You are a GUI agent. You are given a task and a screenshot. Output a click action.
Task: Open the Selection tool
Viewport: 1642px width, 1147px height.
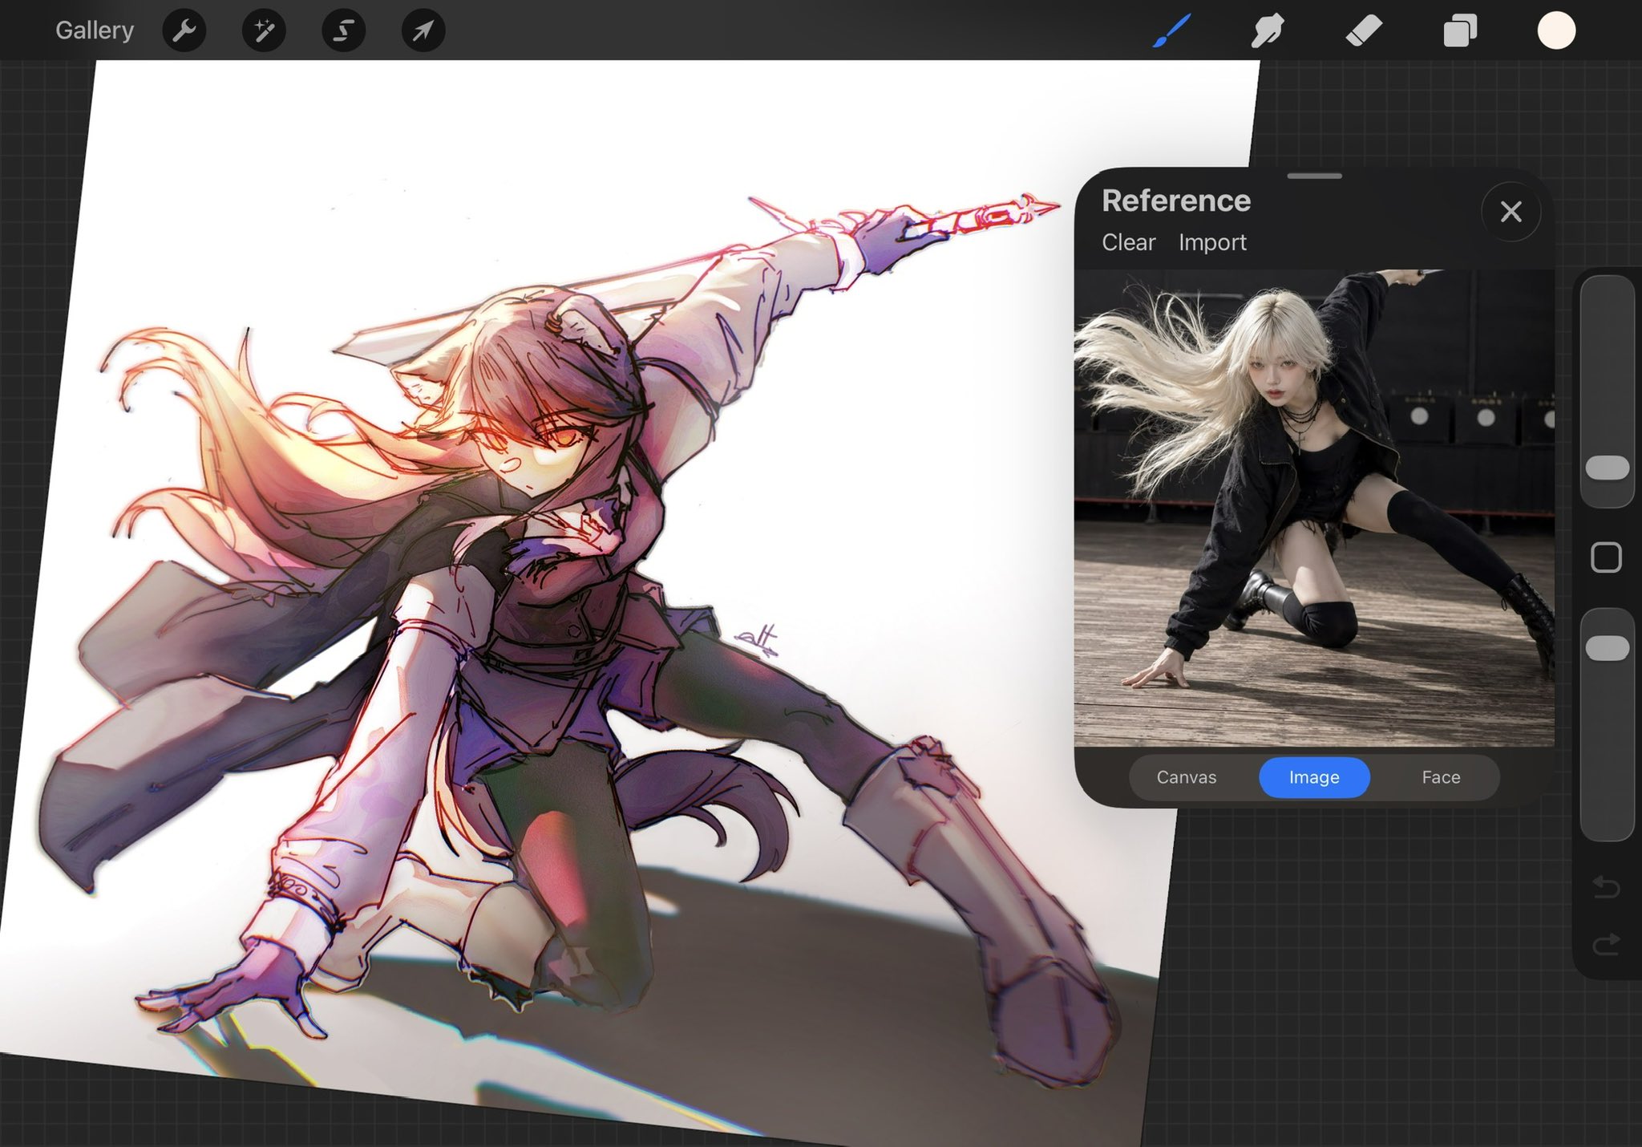[343, 30]
